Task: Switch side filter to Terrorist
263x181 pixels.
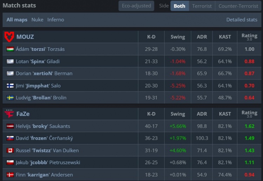Action: click(x=202, y=6)
